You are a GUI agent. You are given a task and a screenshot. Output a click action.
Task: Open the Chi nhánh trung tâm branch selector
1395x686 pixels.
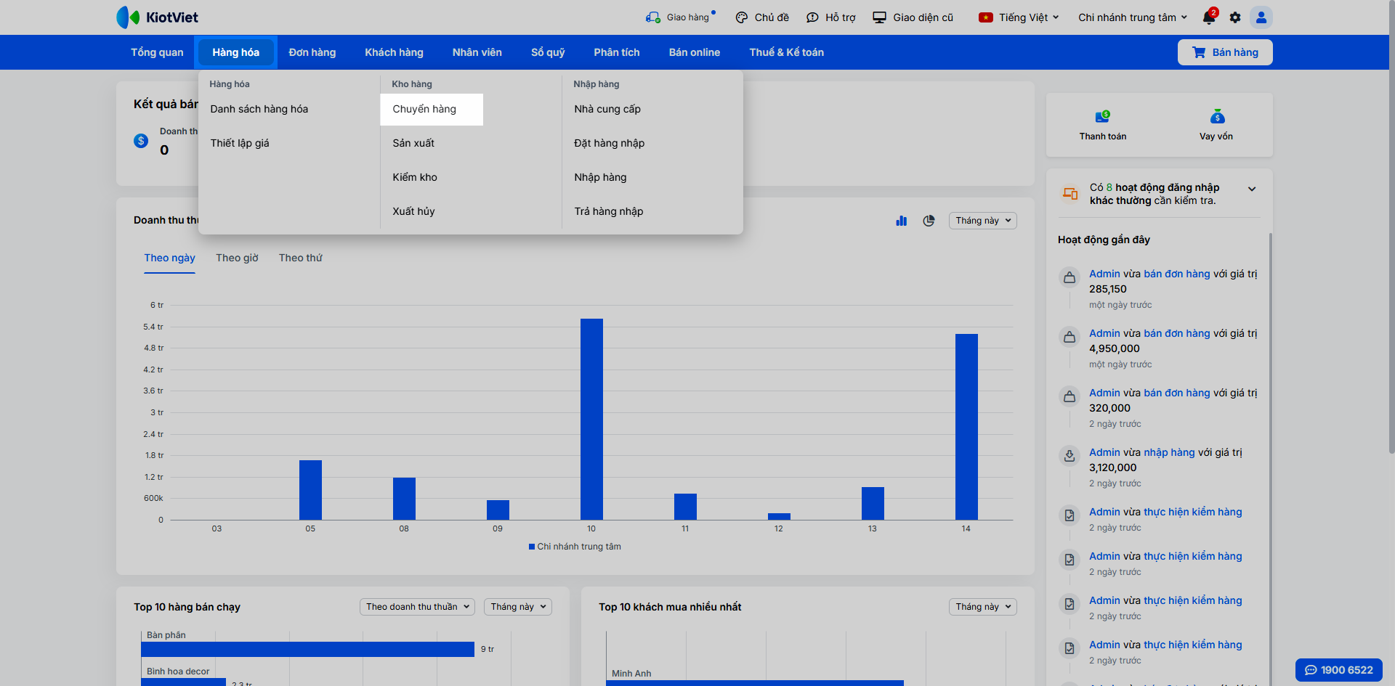pos(1132,17)
